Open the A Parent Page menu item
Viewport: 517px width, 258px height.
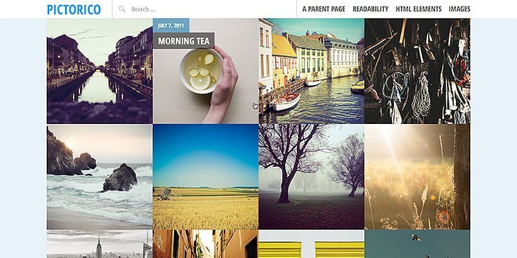pos(324,9)
